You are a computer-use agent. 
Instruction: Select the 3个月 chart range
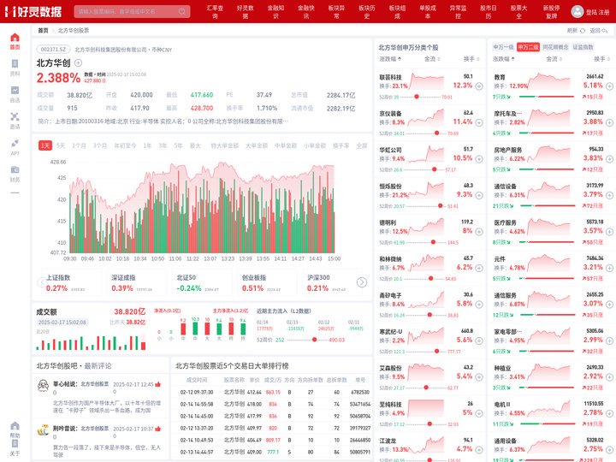100,145
